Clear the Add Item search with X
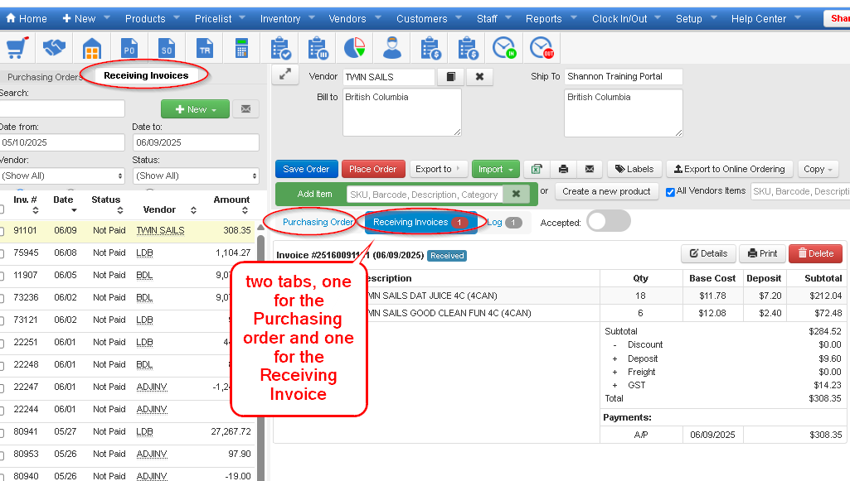The height and width of the screenshot is (481, 850). [516, 194]
